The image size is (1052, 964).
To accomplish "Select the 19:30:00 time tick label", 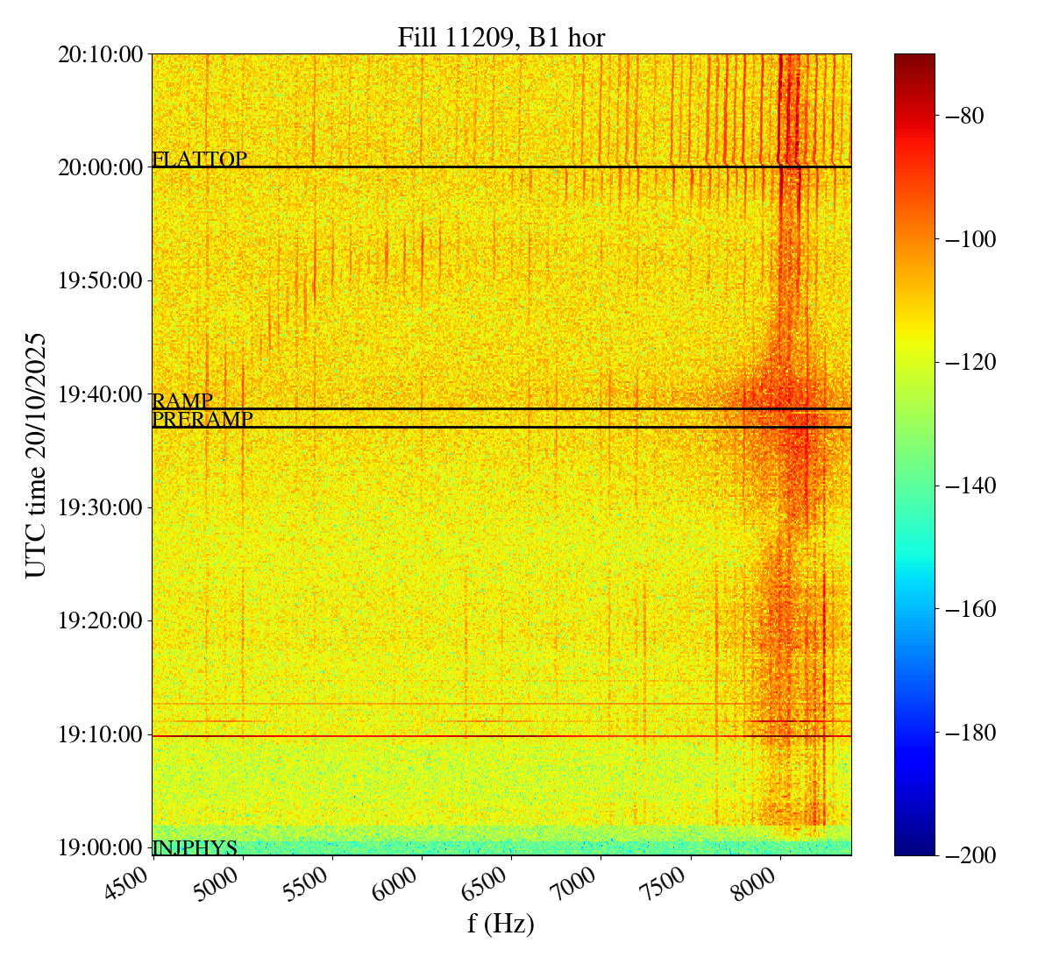I will coord(100,507).
